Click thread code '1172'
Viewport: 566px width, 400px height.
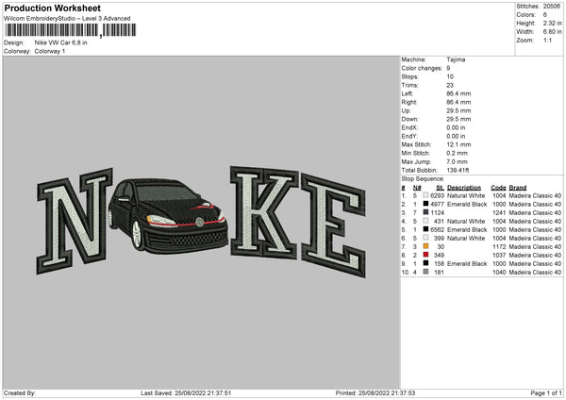[499, 247]
